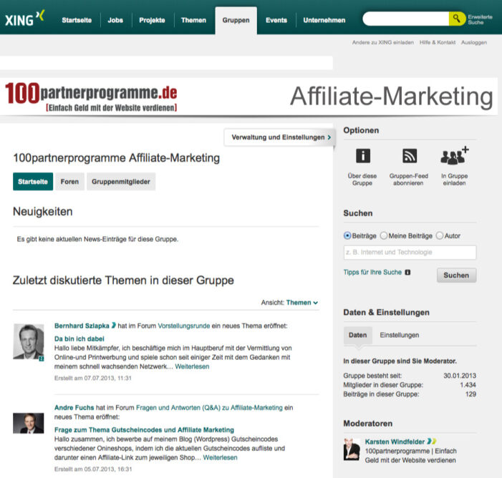Open Events in top navigation
The width and height of the screenshot is (502, 478).
tap(276, 20)
